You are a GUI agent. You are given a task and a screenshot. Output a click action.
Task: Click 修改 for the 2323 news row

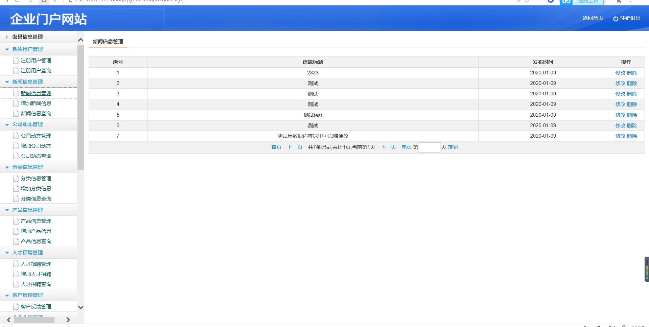click(x=620, y=73)
